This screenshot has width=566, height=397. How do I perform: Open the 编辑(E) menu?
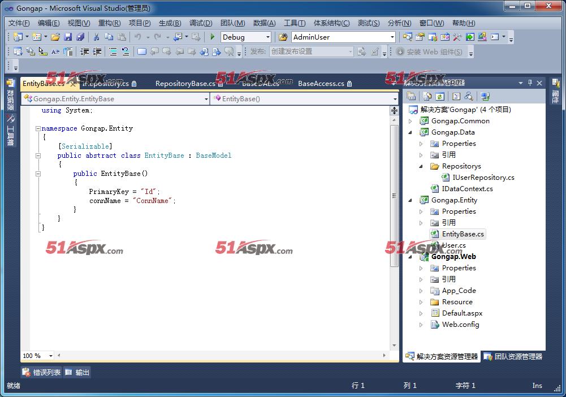click(x=49, y=23)
